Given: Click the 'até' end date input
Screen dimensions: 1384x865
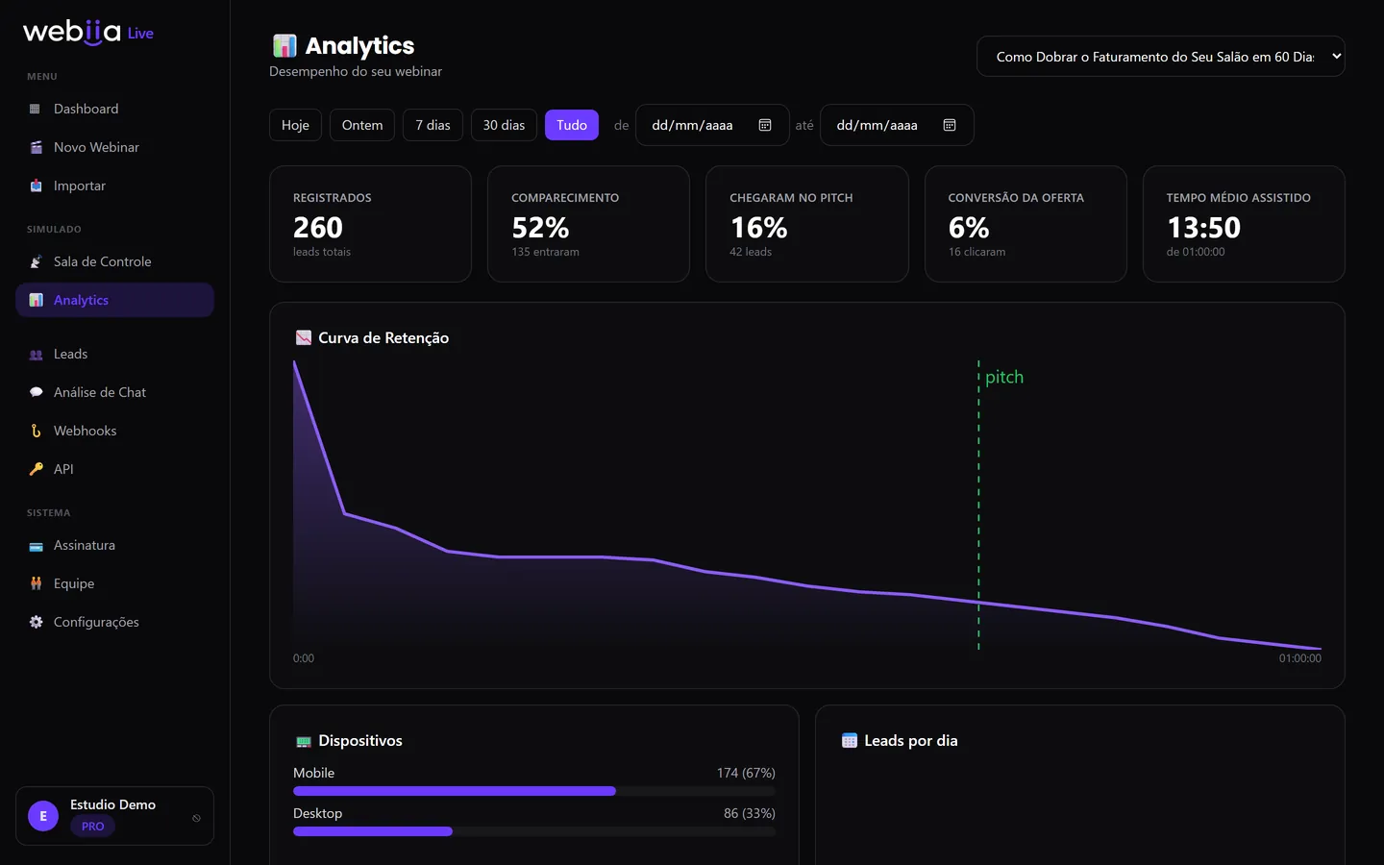Looking at the screenshot, I should coord(897,125).
